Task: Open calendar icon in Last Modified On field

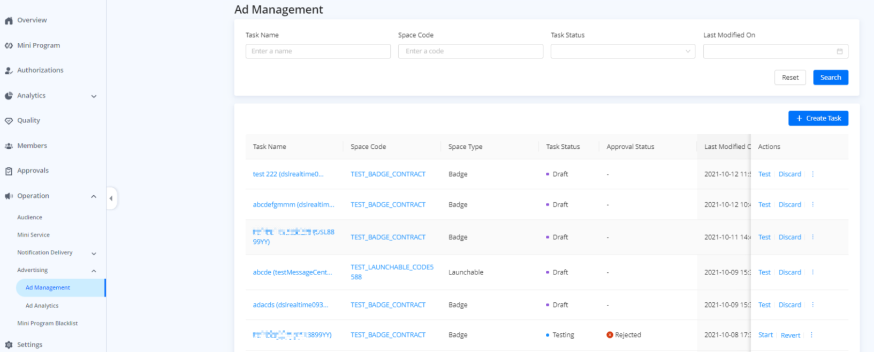Action: pos(839,51)
